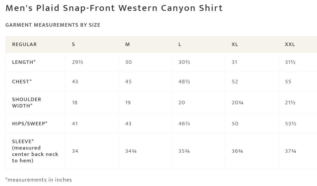
Task: Select the L size column header
Action: (180, 44)
